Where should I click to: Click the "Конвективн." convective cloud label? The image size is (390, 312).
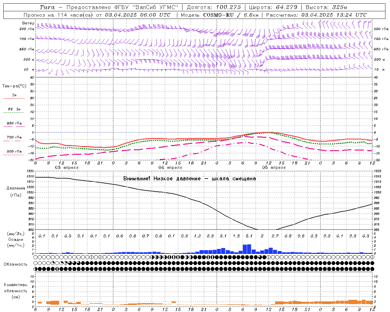[x=16, y=285]
